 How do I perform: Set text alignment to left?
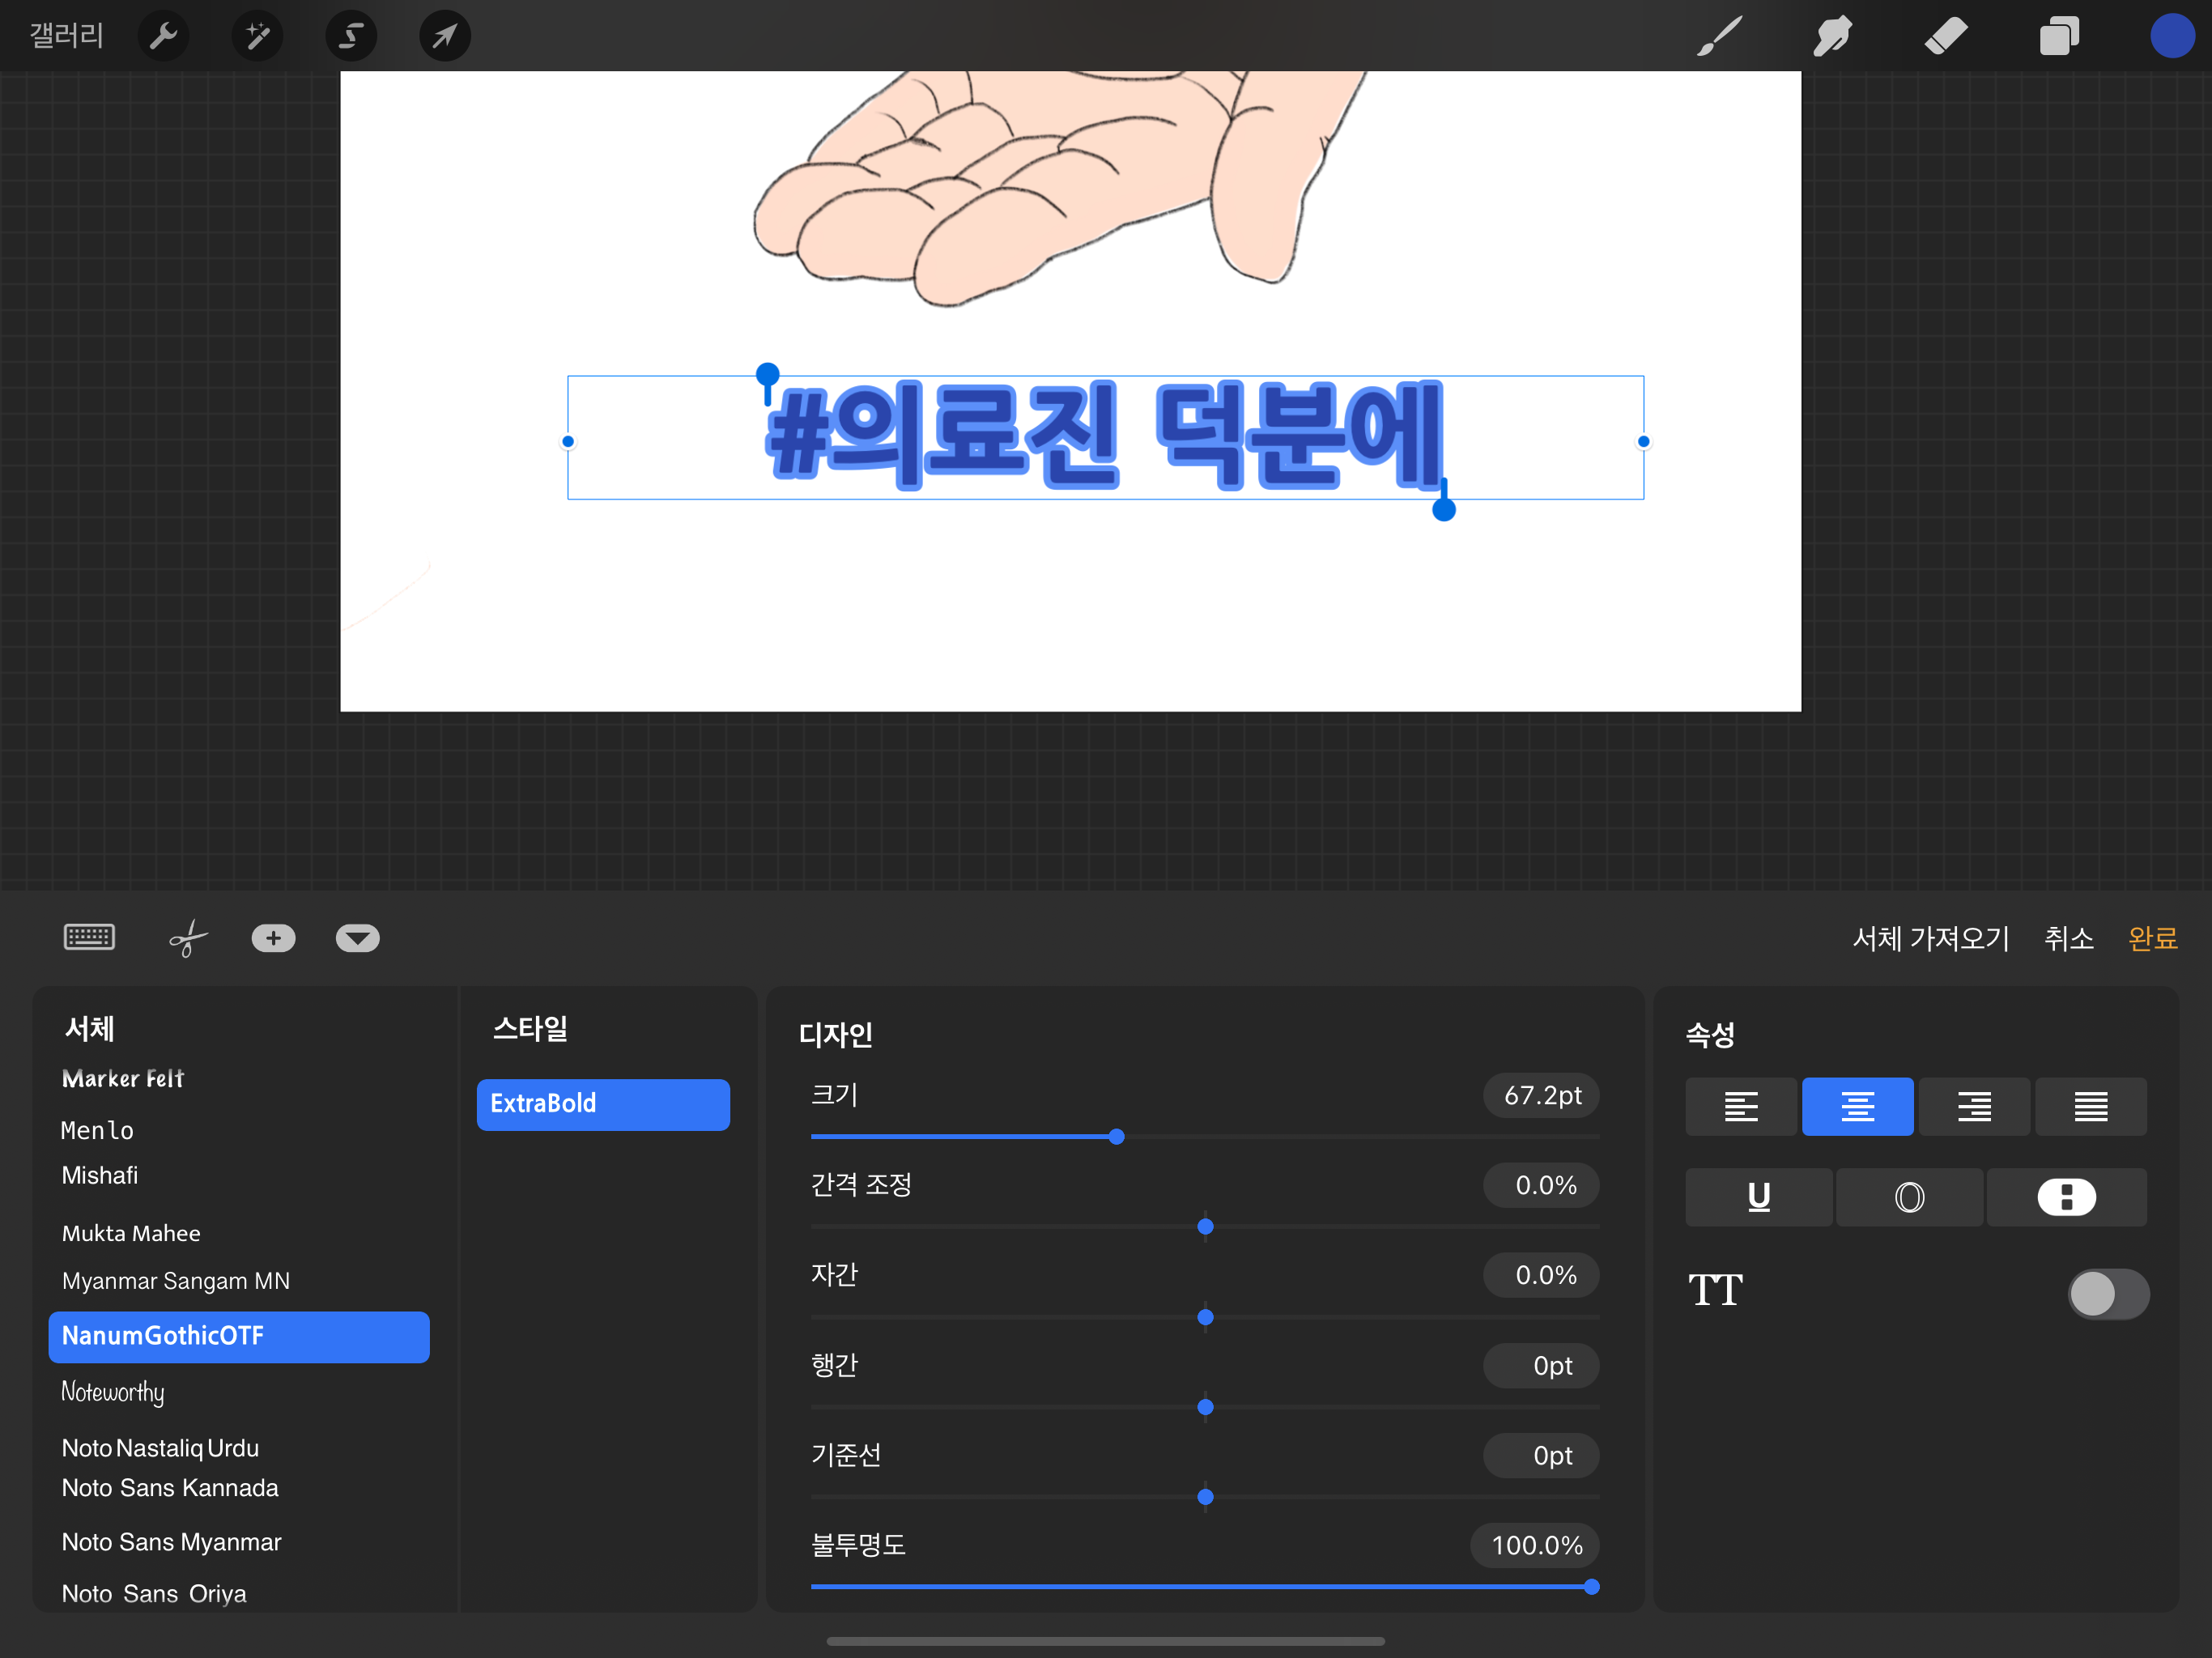(1741, 1106)
